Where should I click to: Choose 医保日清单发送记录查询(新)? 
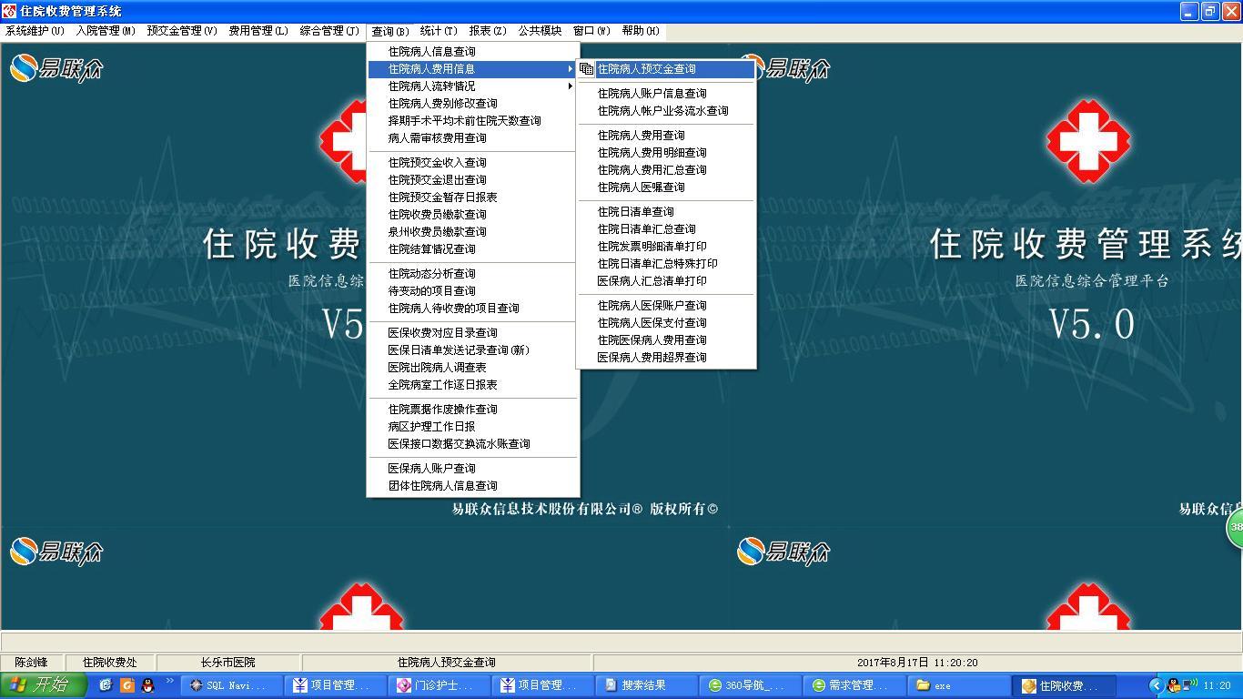pos(471,350)
